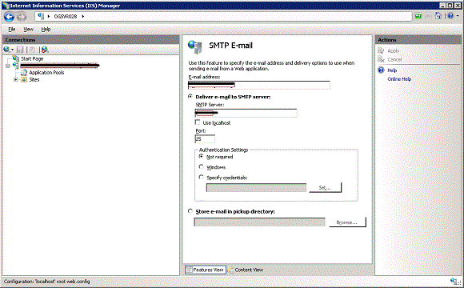Open the Help dropdown arrow in top toolbar

(x=457, y=16)
